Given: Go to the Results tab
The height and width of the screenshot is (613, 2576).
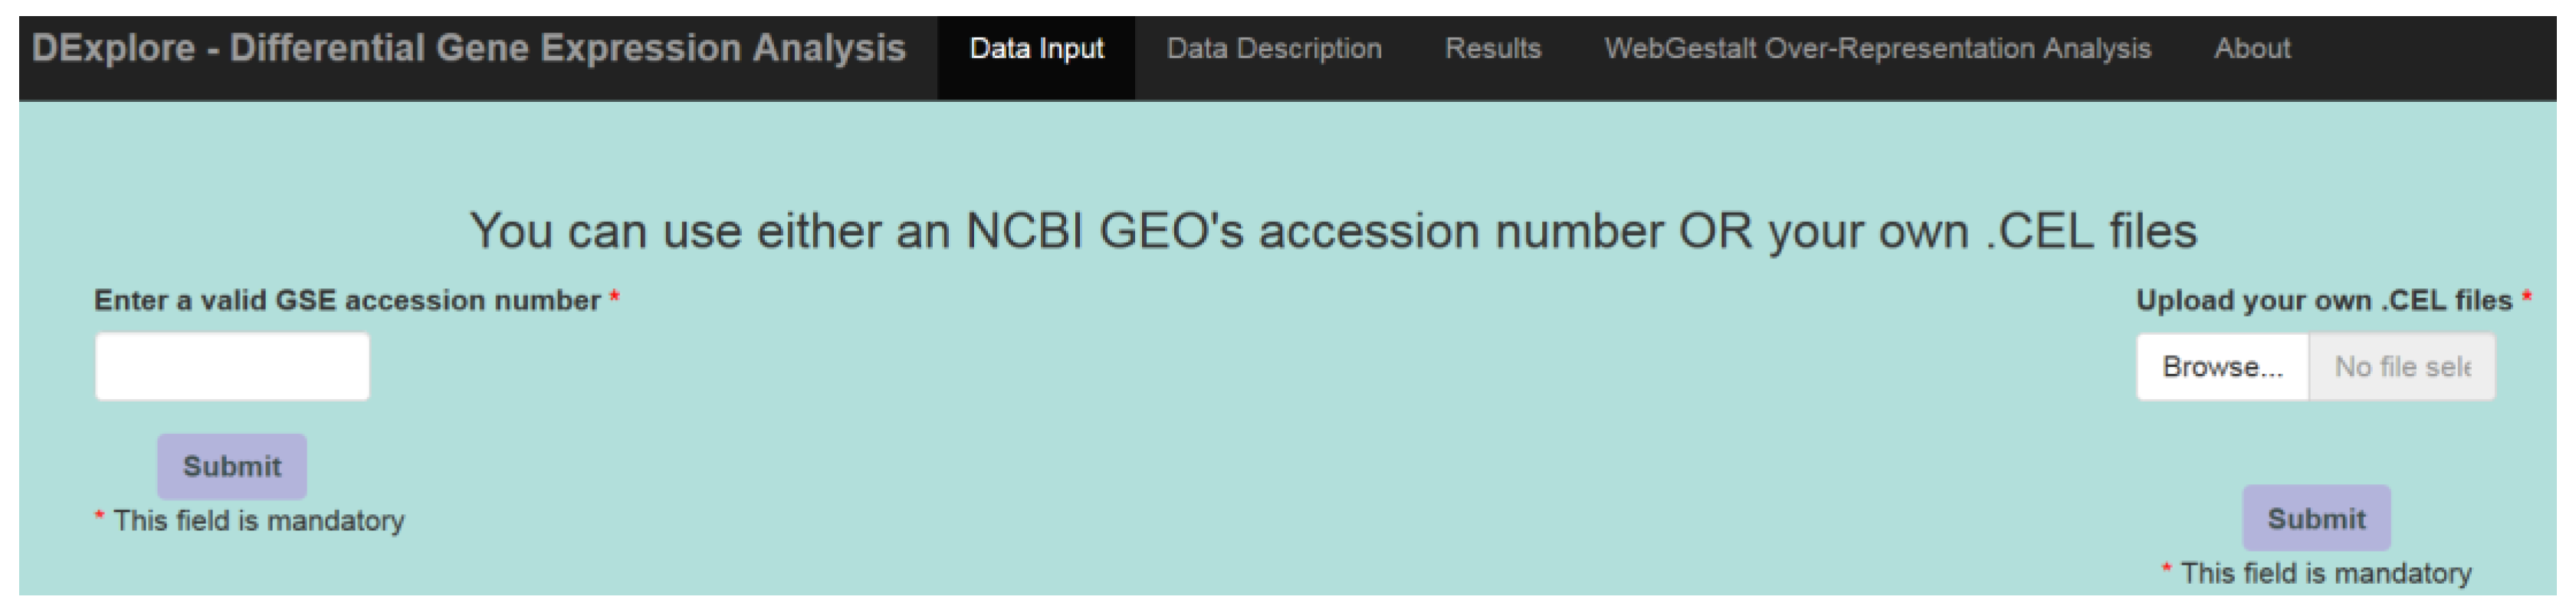Looking at the screenshot, I should pyautogui.click(x=1492, y=48).
